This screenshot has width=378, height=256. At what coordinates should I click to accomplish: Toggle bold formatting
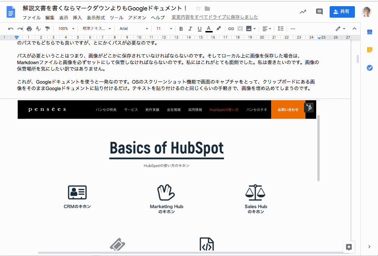(x=181, y=29)
